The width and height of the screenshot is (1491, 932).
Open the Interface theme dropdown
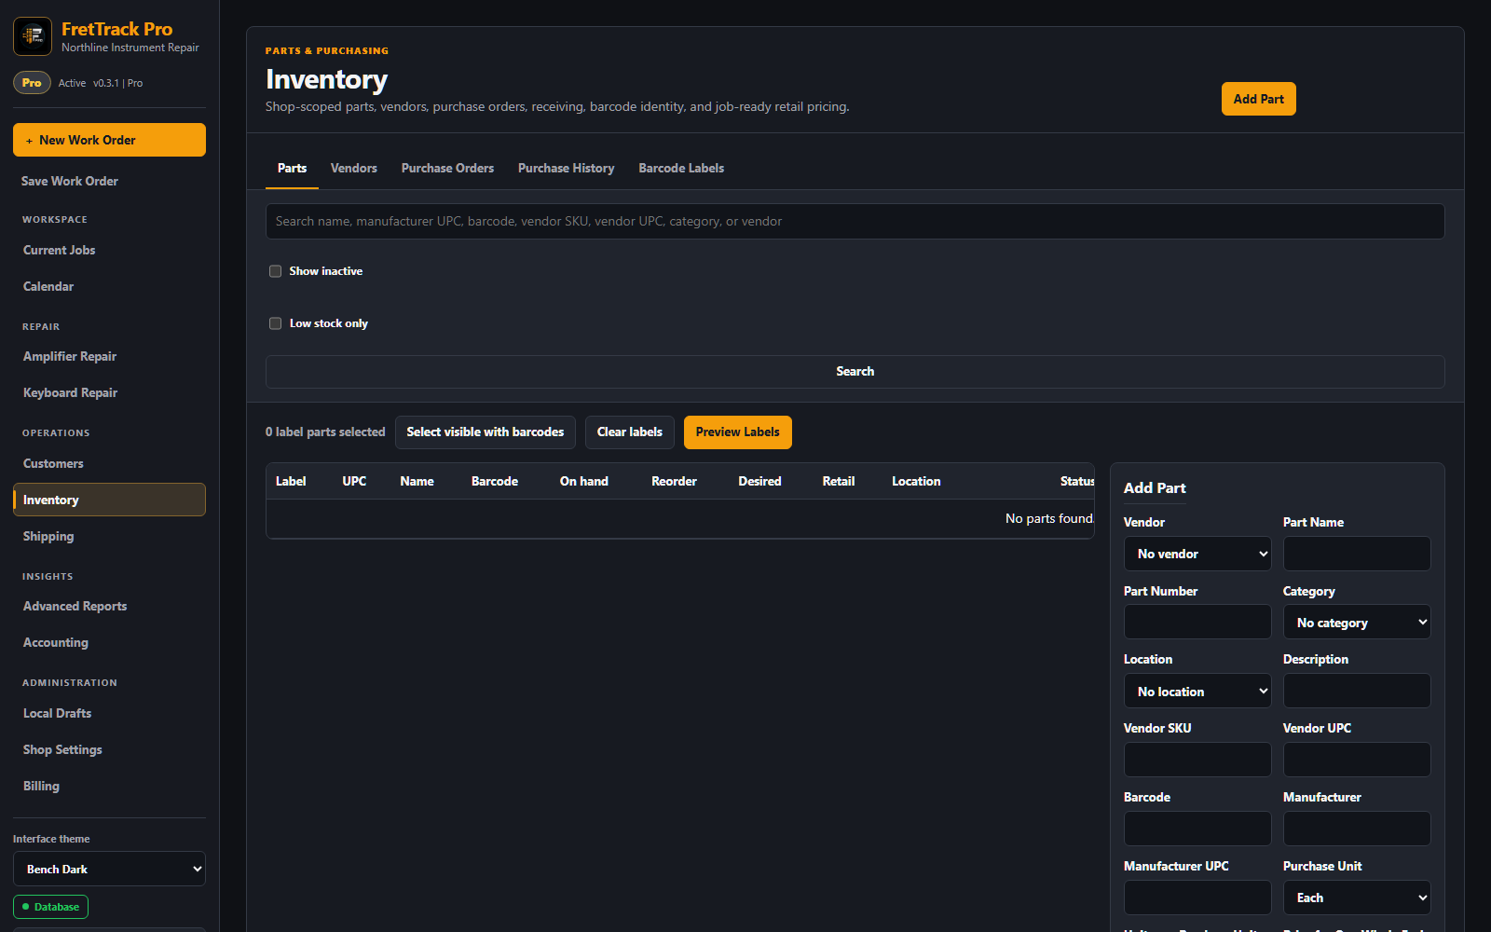(x=109, y=869)
